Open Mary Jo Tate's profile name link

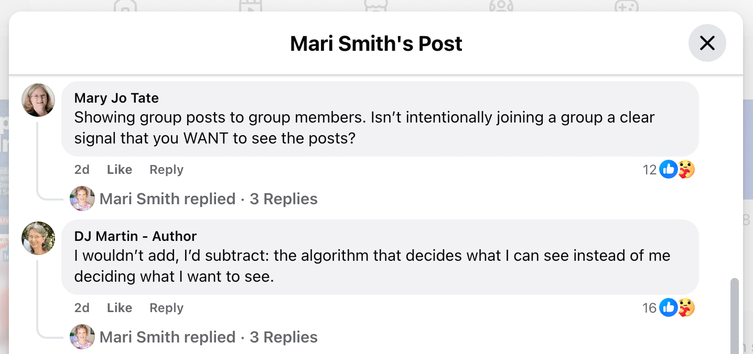click(116, 97)
